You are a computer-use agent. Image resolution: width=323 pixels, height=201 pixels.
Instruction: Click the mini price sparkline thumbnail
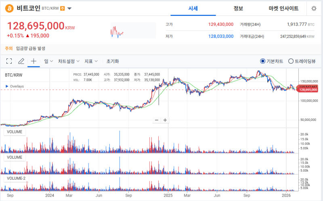point(133,31)
